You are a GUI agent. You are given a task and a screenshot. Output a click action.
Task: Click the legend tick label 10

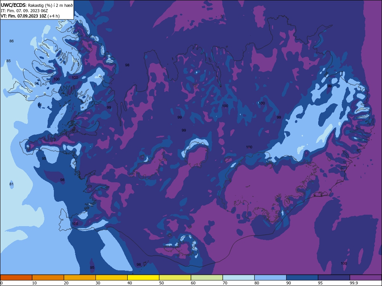34,283
